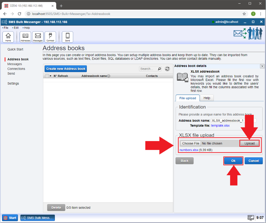Open the template.xlsx link
266x223 pixels.
click(x=220, y=126)
